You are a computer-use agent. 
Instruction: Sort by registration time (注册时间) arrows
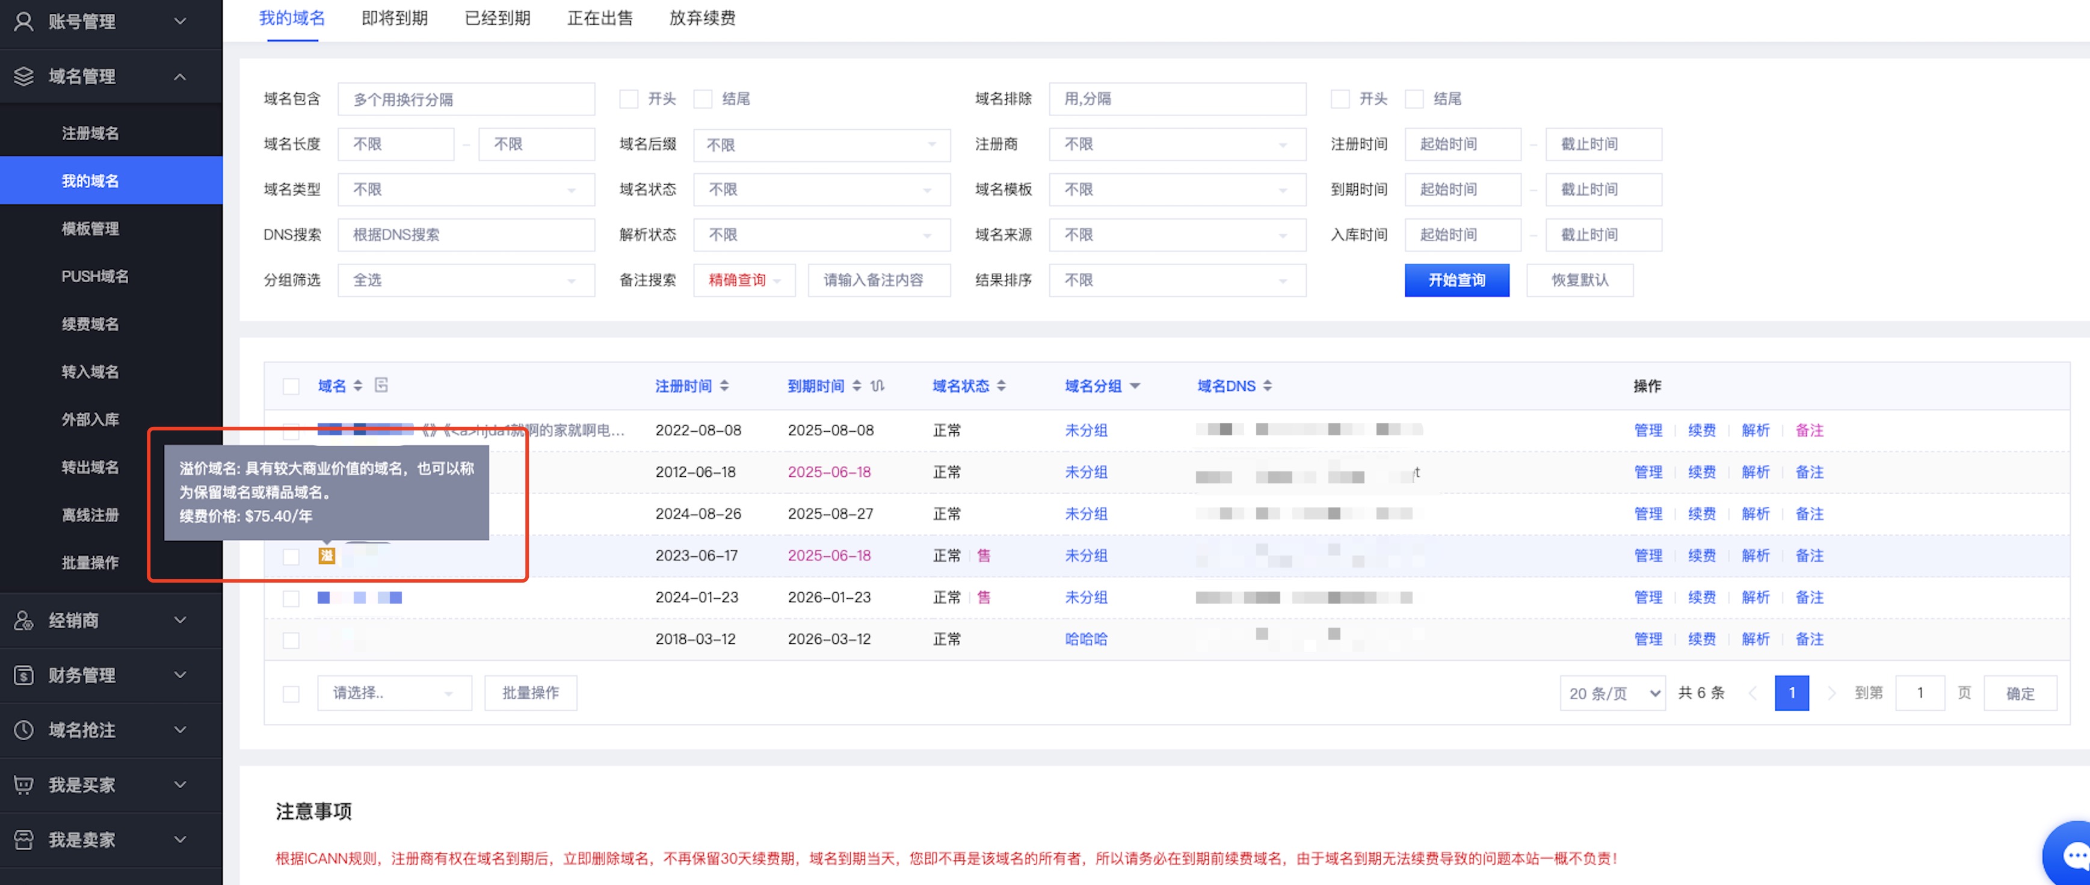[x=724, y=386]
